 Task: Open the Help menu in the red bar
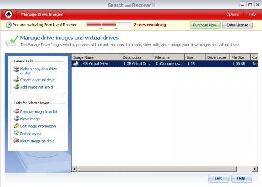pyautogui.click(x=252, y=14)
